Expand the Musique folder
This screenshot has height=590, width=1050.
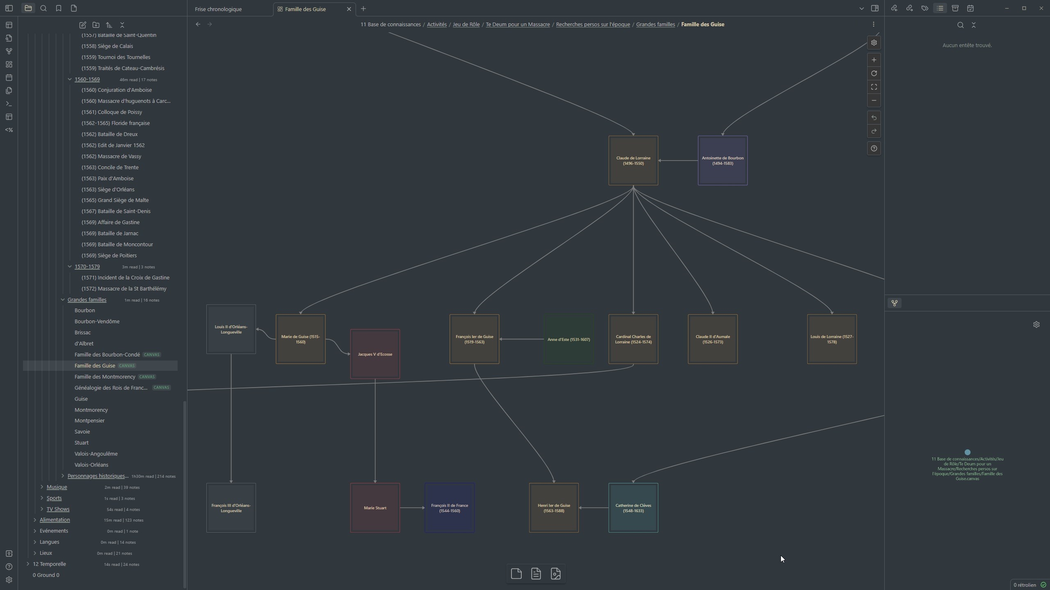(42, 487)
